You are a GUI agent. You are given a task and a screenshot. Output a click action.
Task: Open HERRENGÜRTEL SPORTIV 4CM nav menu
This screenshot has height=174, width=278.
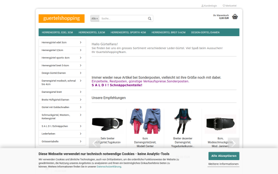pos(128,32)
